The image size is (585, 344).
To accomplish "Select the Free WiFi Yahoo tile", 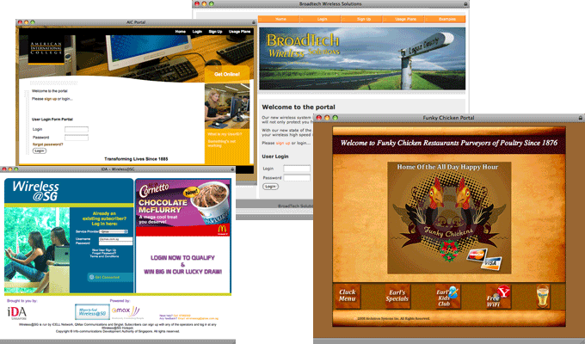I will (x=498, y=297).
